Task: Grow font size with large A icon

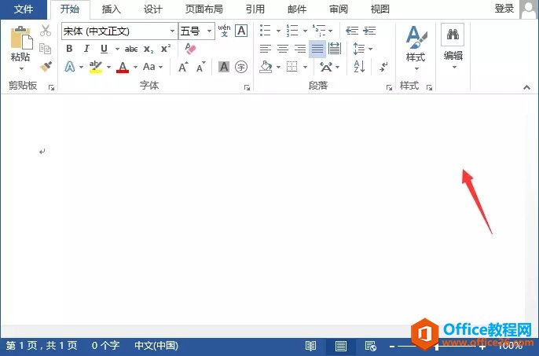Action: [x=183, y=67]
